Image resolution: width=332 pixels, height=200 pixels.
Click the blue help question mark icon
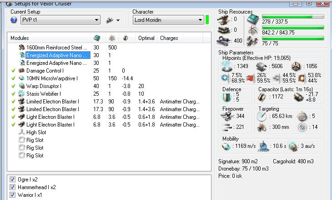(x=13, y=20)
